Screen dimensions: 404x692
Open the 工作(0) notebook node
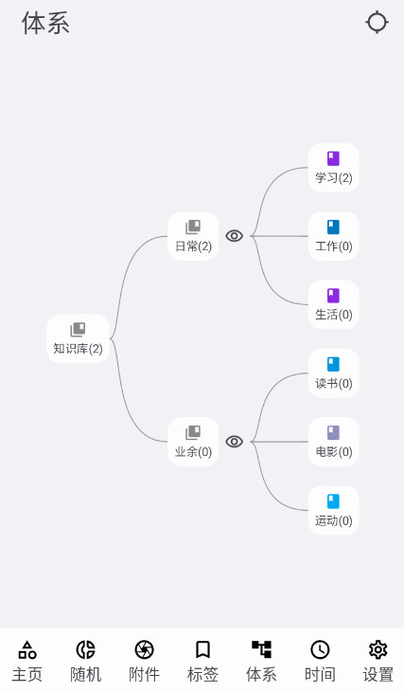(333, 236)
